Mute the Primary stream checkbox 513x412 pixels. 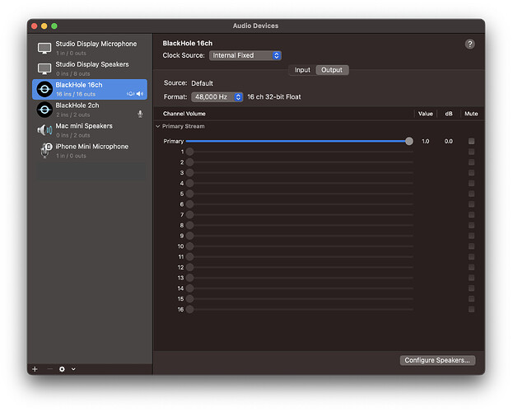click(471, 142)
